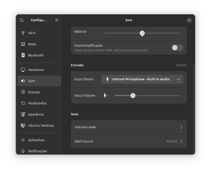Mute input using microphone volume icon
This screenshot has height=172, width=211.
pyautogui.click(x=105, y=96)
